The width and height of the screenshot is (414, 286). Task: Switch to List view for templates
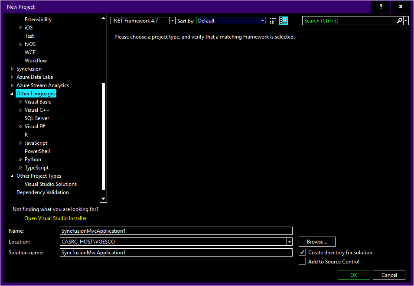click(284, 20)
